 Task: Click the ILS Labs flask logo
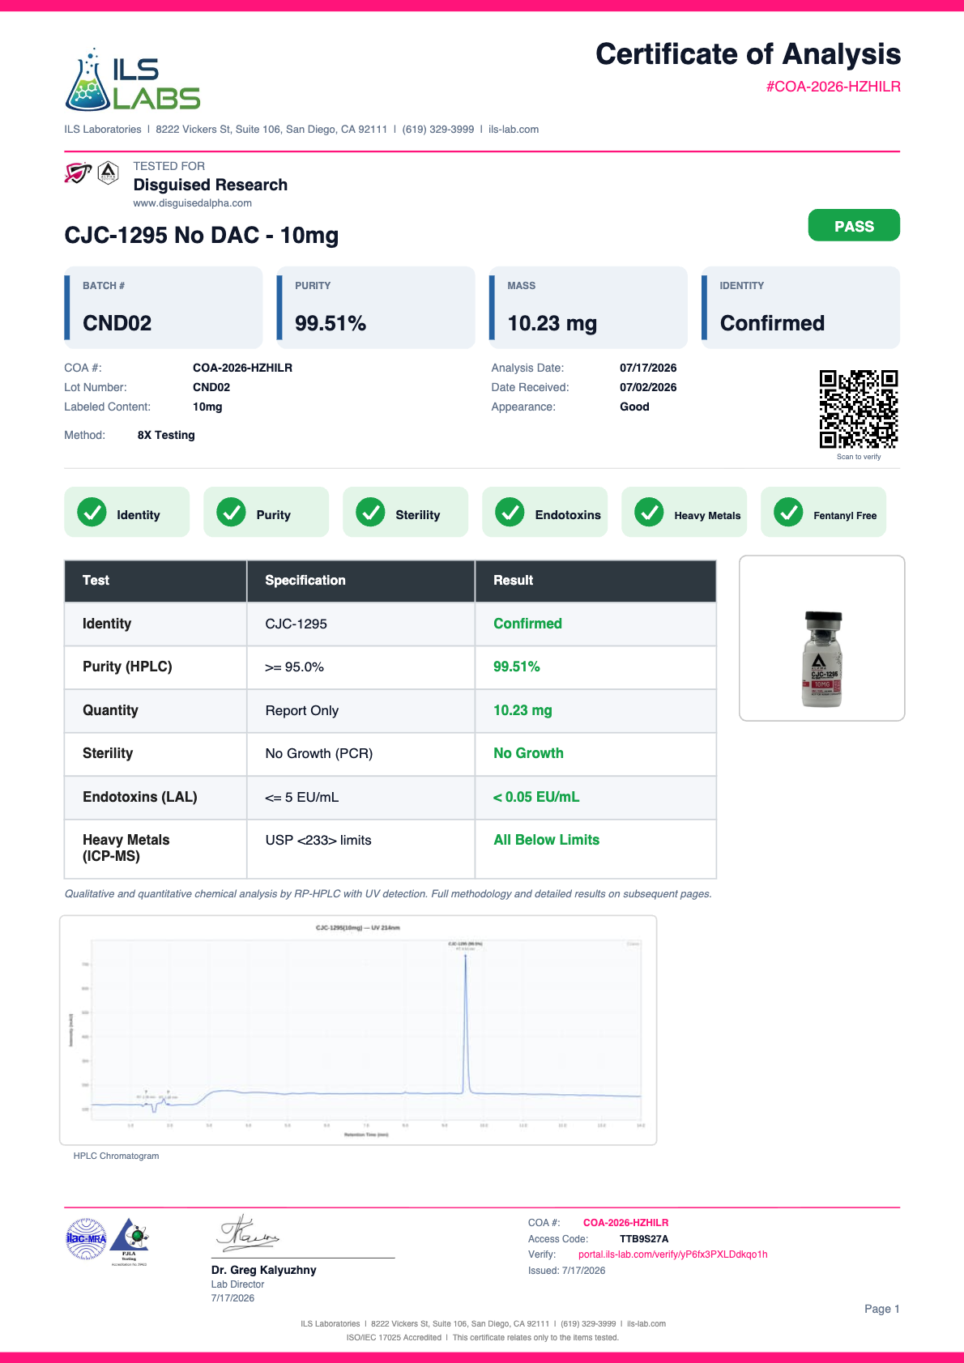click(x=133, y=79)
